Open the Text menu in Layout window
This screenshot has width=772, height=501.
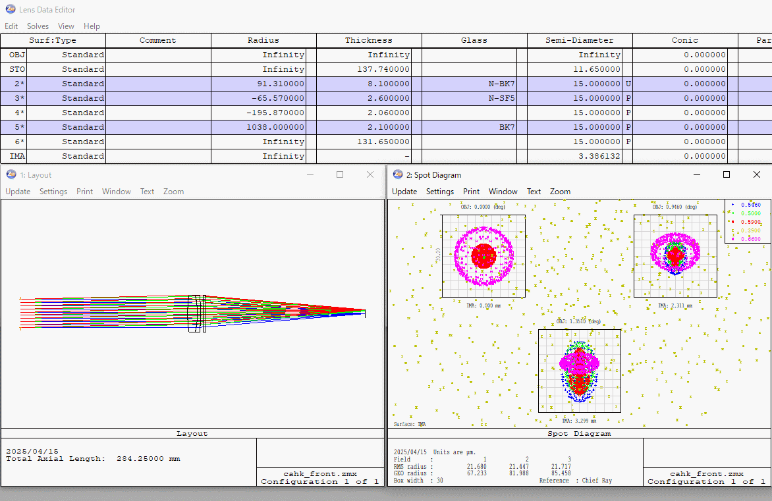coord(147,192)
